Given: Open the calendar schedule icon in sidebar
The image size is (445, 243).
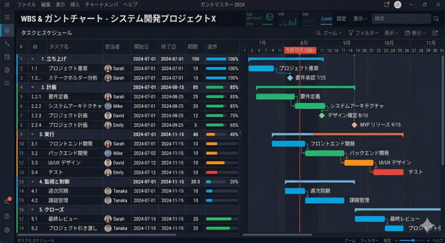Looking at the screenshot, I should pos(7,57).
